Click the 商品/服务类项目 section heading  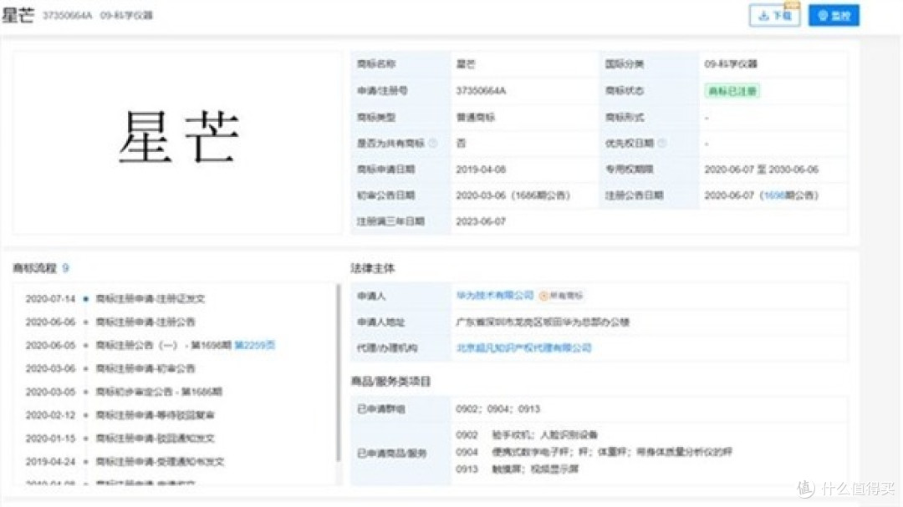(391, 382)
